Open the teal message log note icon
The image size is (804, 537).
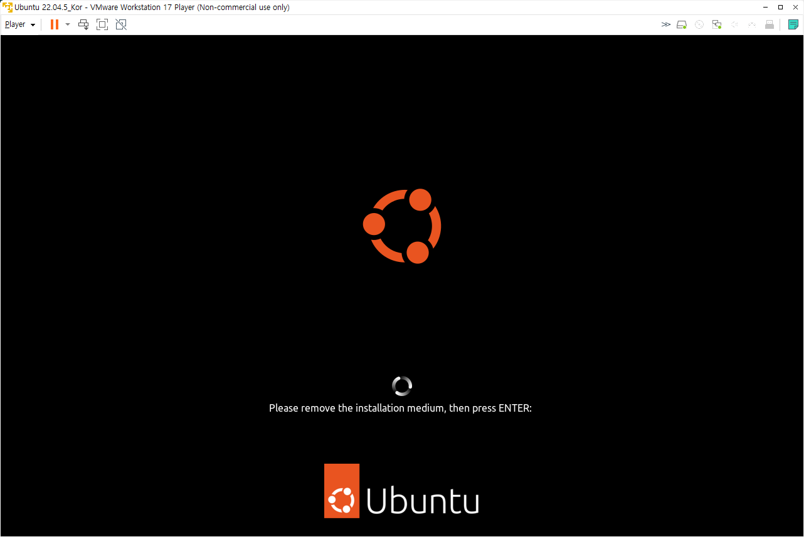[793, 24]
